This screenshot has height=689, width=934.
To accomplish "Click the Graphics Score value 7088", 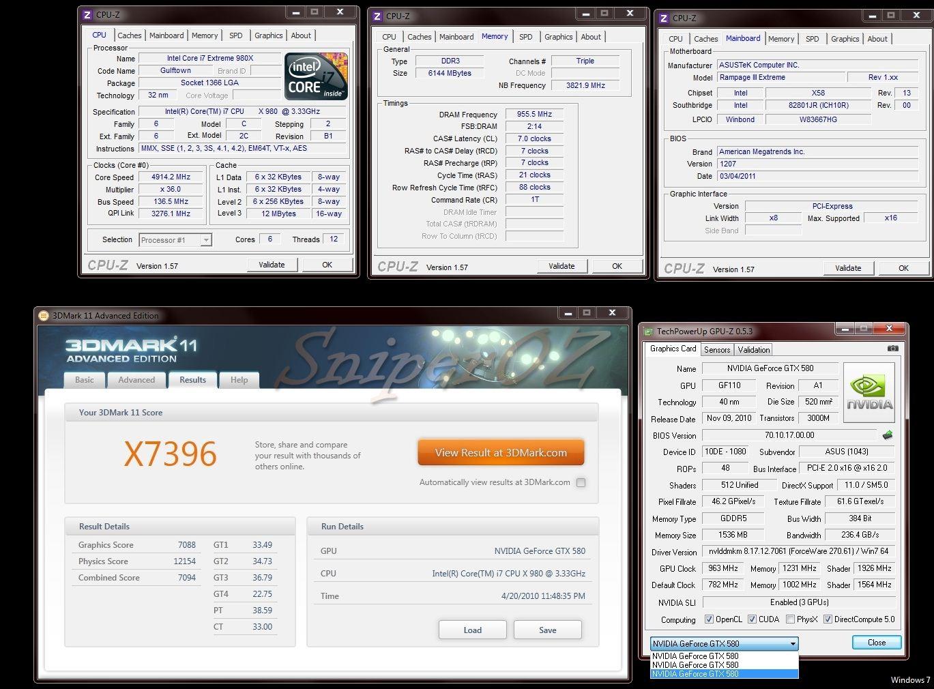I will coord(186,545).
